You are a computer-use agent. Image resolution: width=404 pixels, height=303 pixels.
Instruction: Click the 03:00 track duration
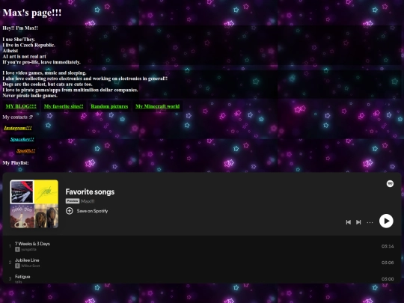388,279
